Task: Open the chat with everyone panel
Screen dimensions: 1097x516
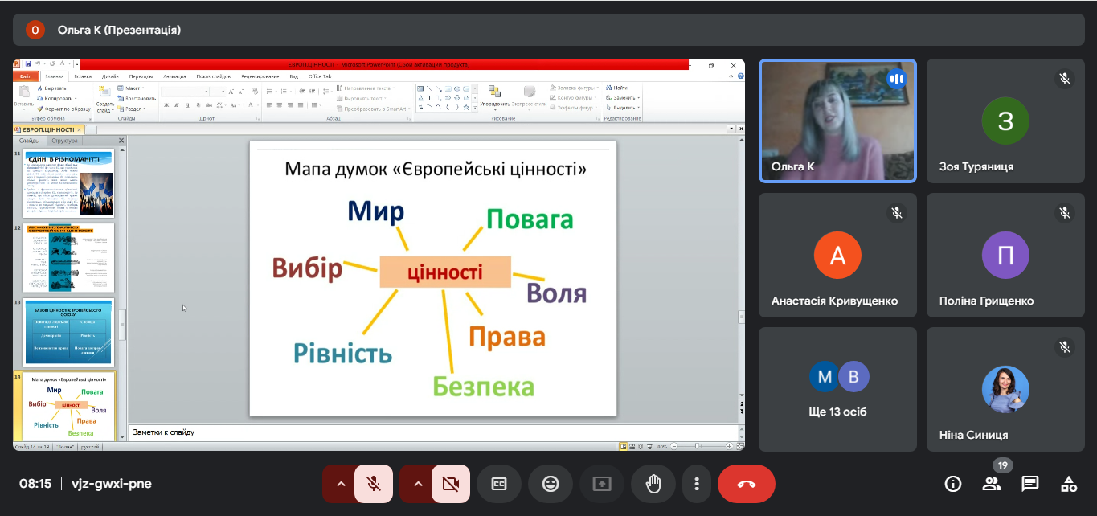Action: pos(1030,484)
